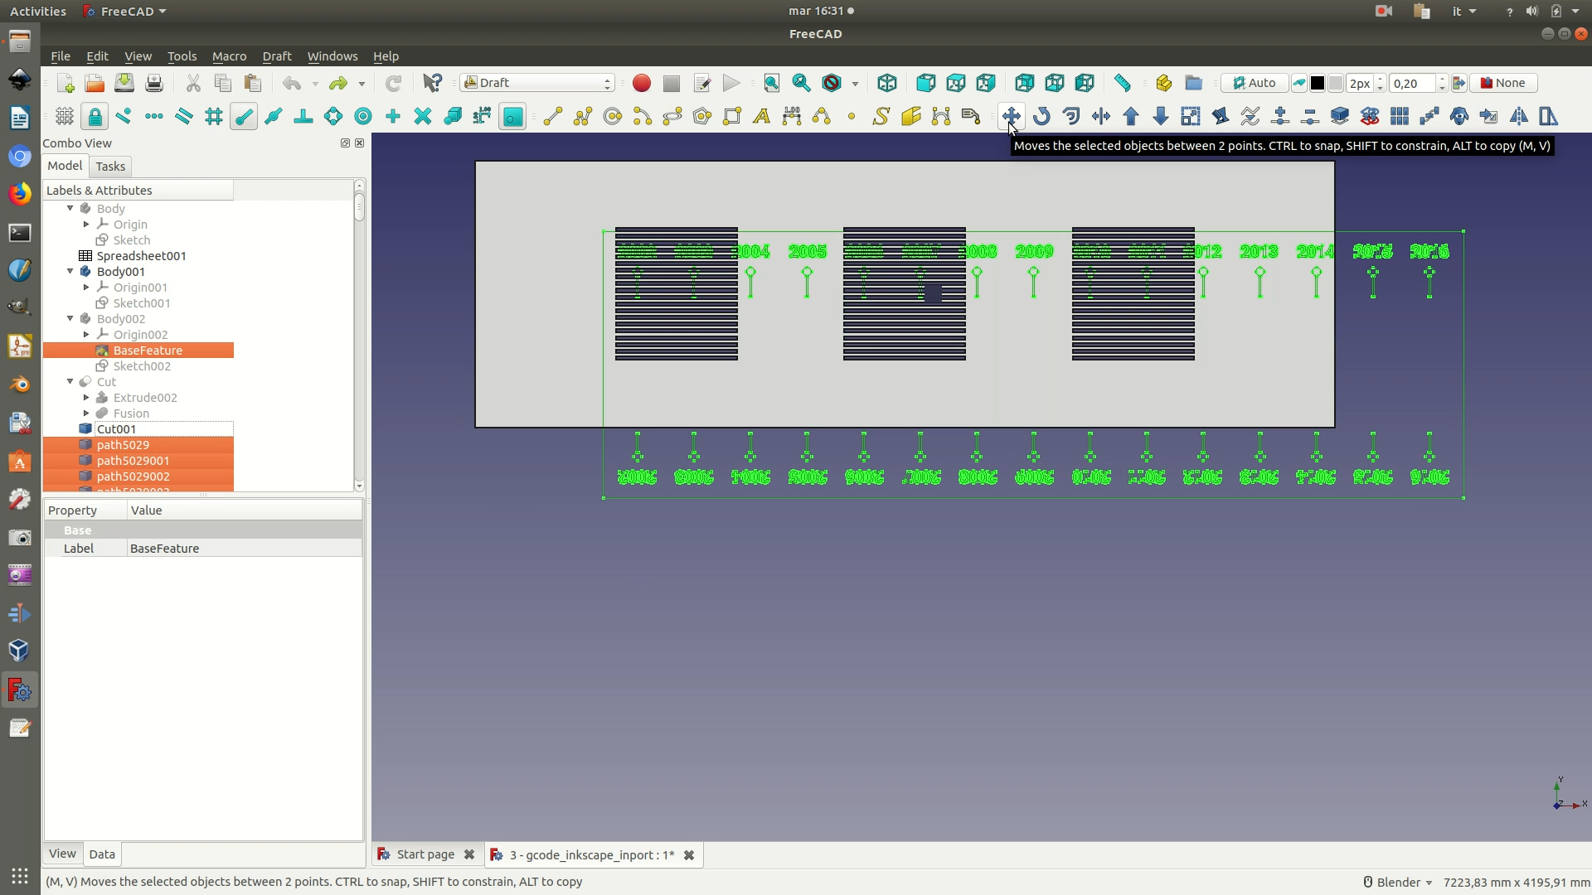Image resolution: width=1592 pixels, height=895 pixels.
Task: Toggle snap to center
Action: 363,117
